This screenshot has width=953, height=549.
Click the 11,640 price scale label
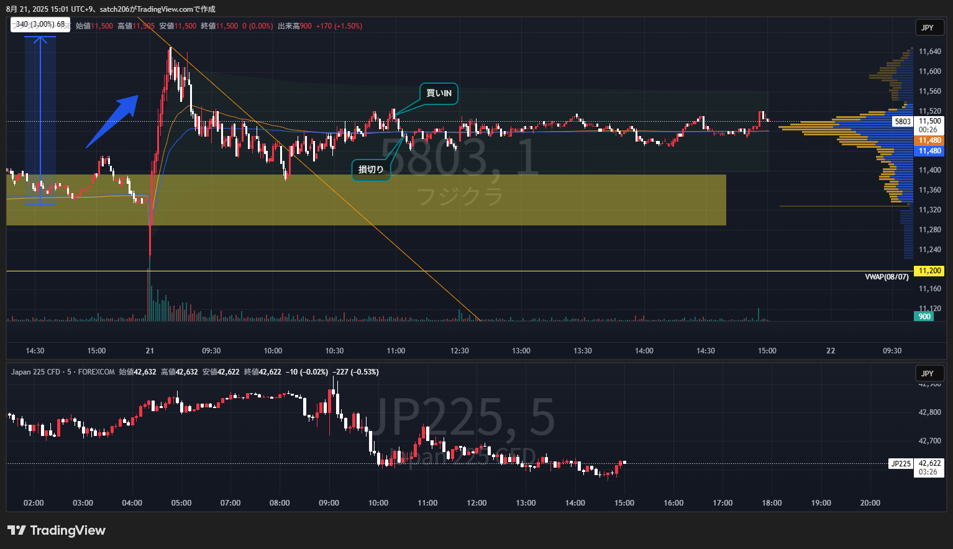(x=929, y=52)
